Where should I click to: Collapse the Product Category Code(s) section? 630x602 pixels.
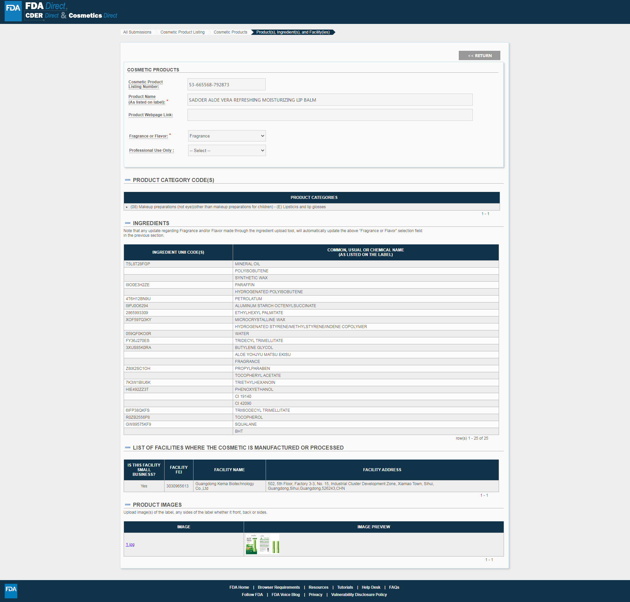click(128, 180)
